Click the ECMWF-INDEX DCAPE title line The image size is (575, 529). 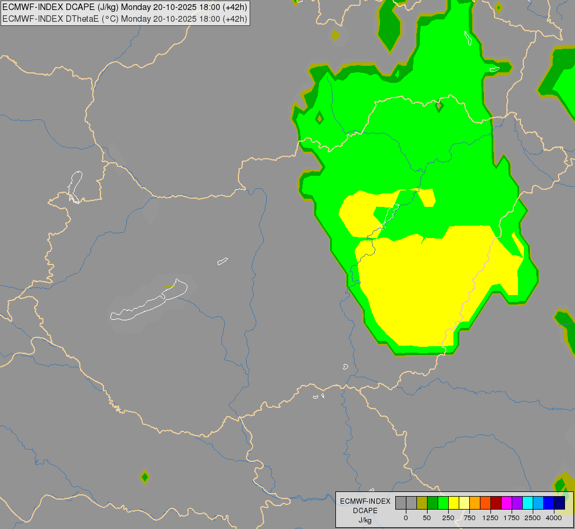coord(125,7)
